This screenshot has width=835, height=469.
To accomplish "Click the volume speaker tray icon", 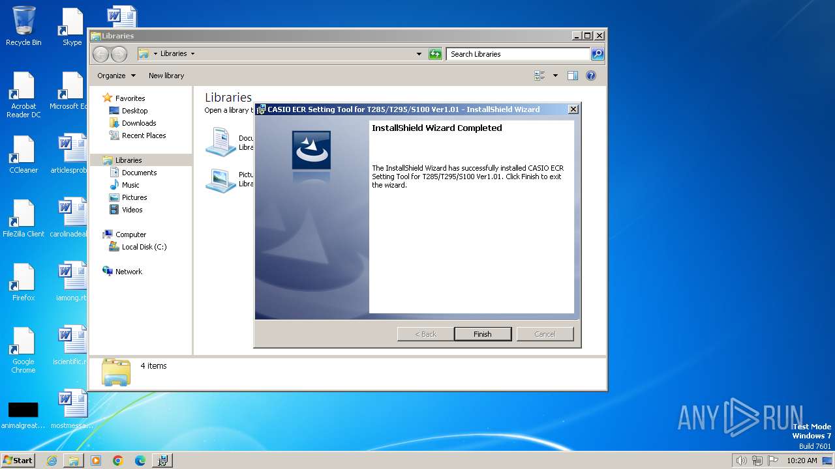I will click(742, 461).
